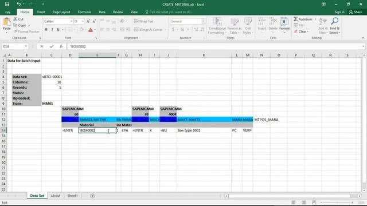Click the Percent Style icon
Screen dimensions: 367x206
click(182, 30)
